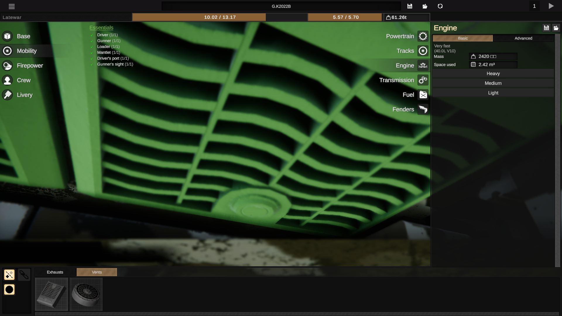Open the load design folder icon in top bar
The image size is (562, 316).
(x=425, y=6)
